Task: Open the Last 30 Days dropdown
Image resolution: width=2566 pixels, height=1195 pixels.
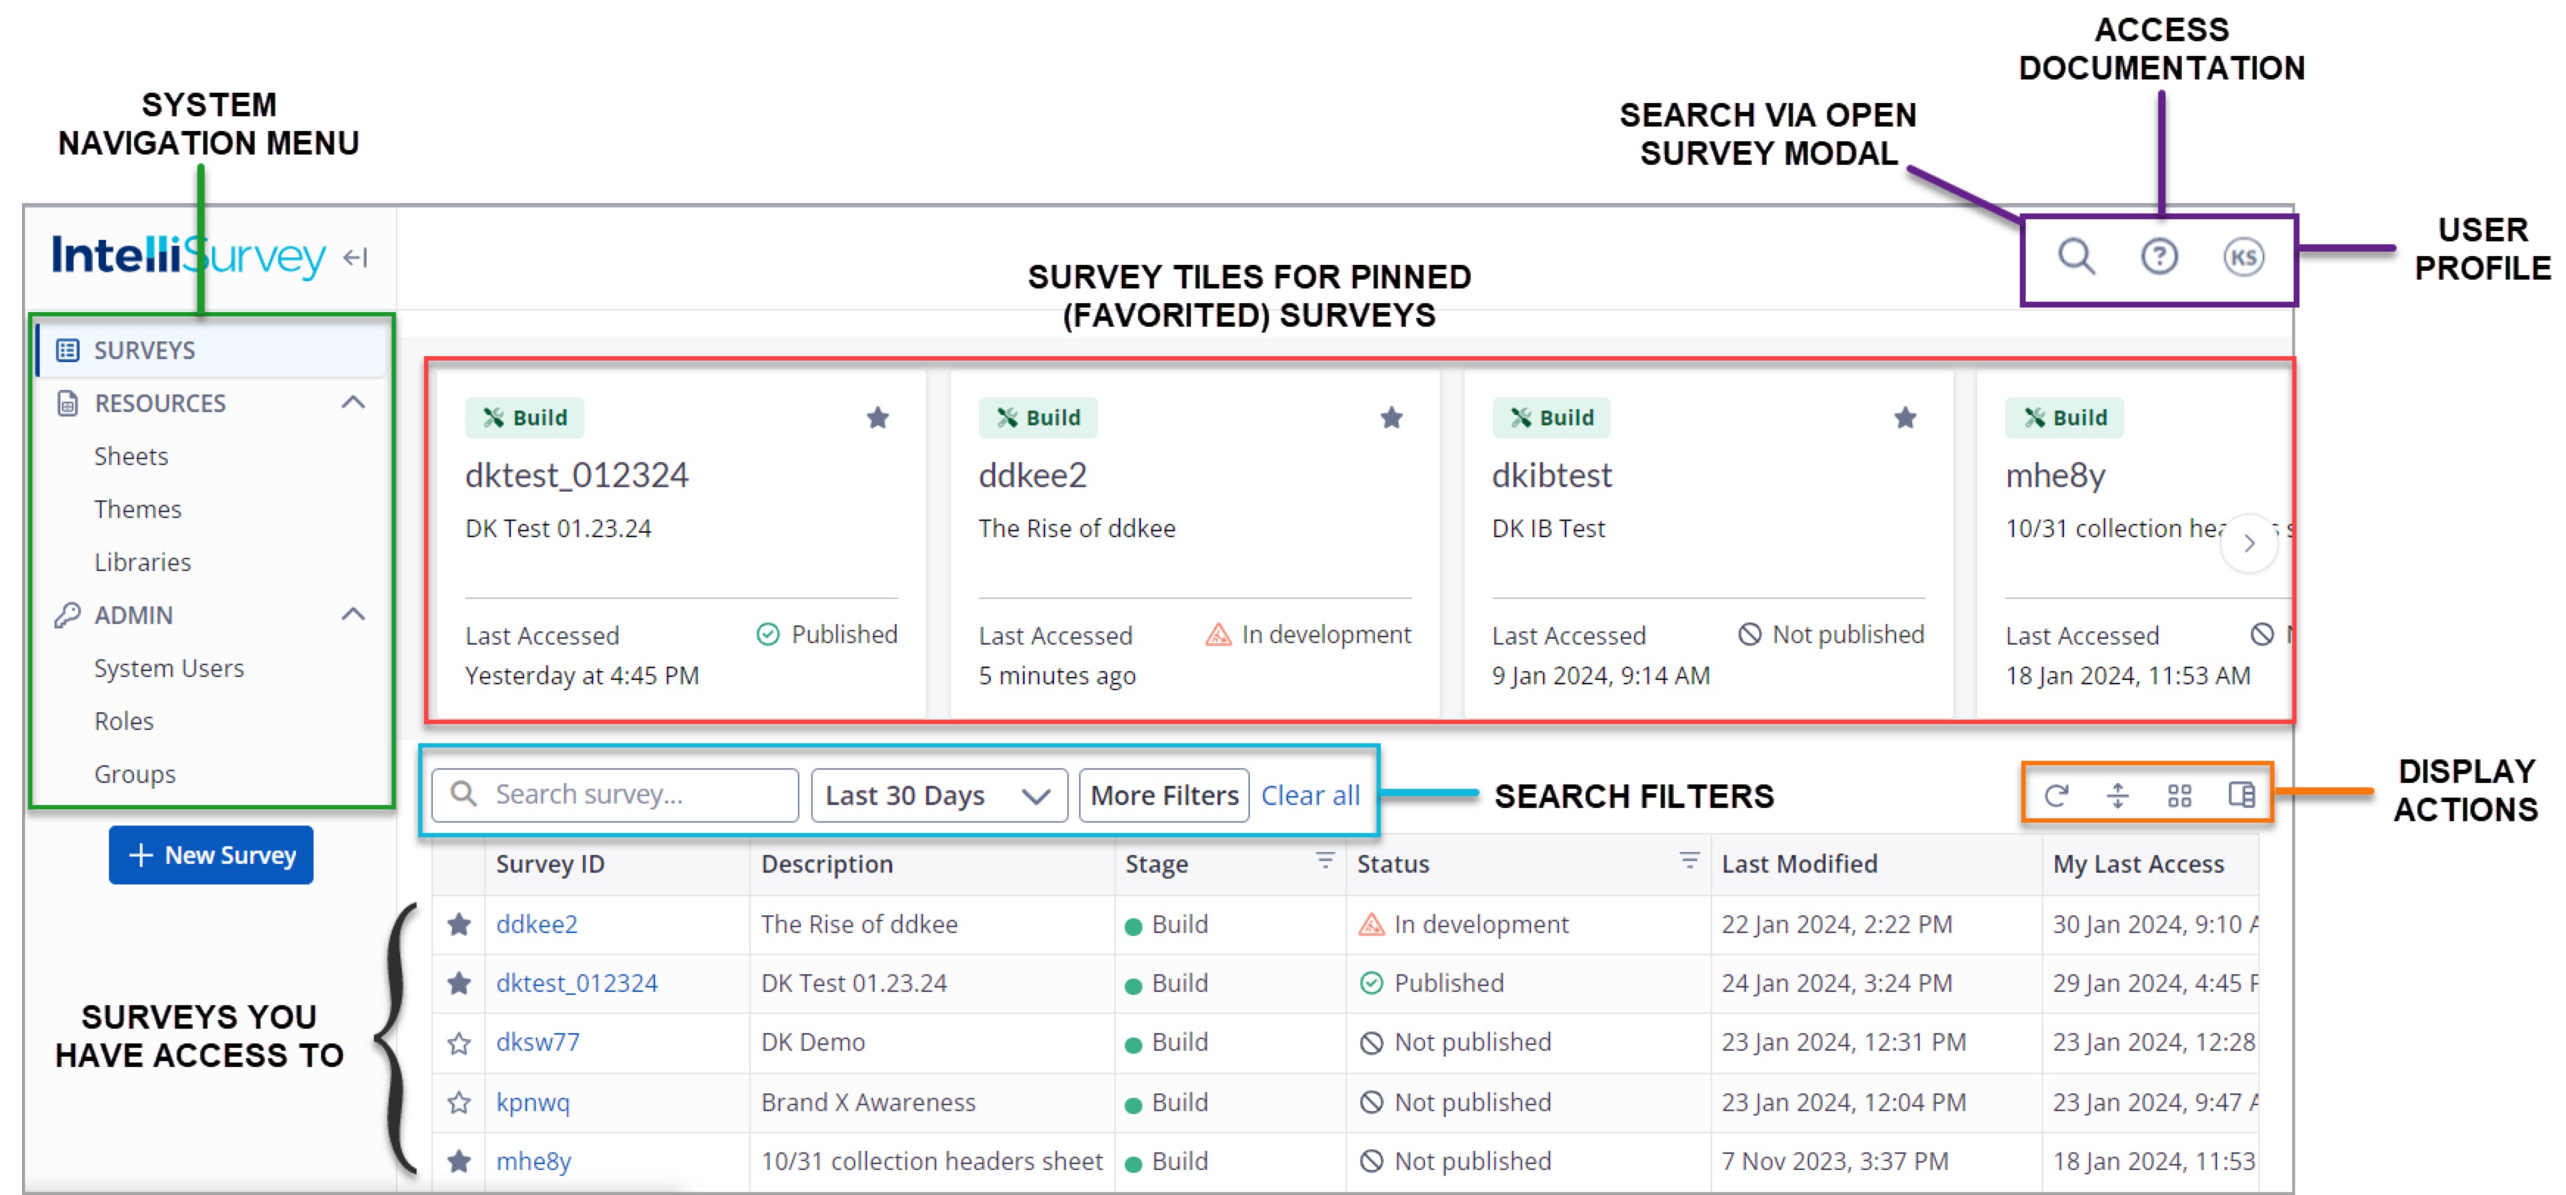Action: click(939, 795)
